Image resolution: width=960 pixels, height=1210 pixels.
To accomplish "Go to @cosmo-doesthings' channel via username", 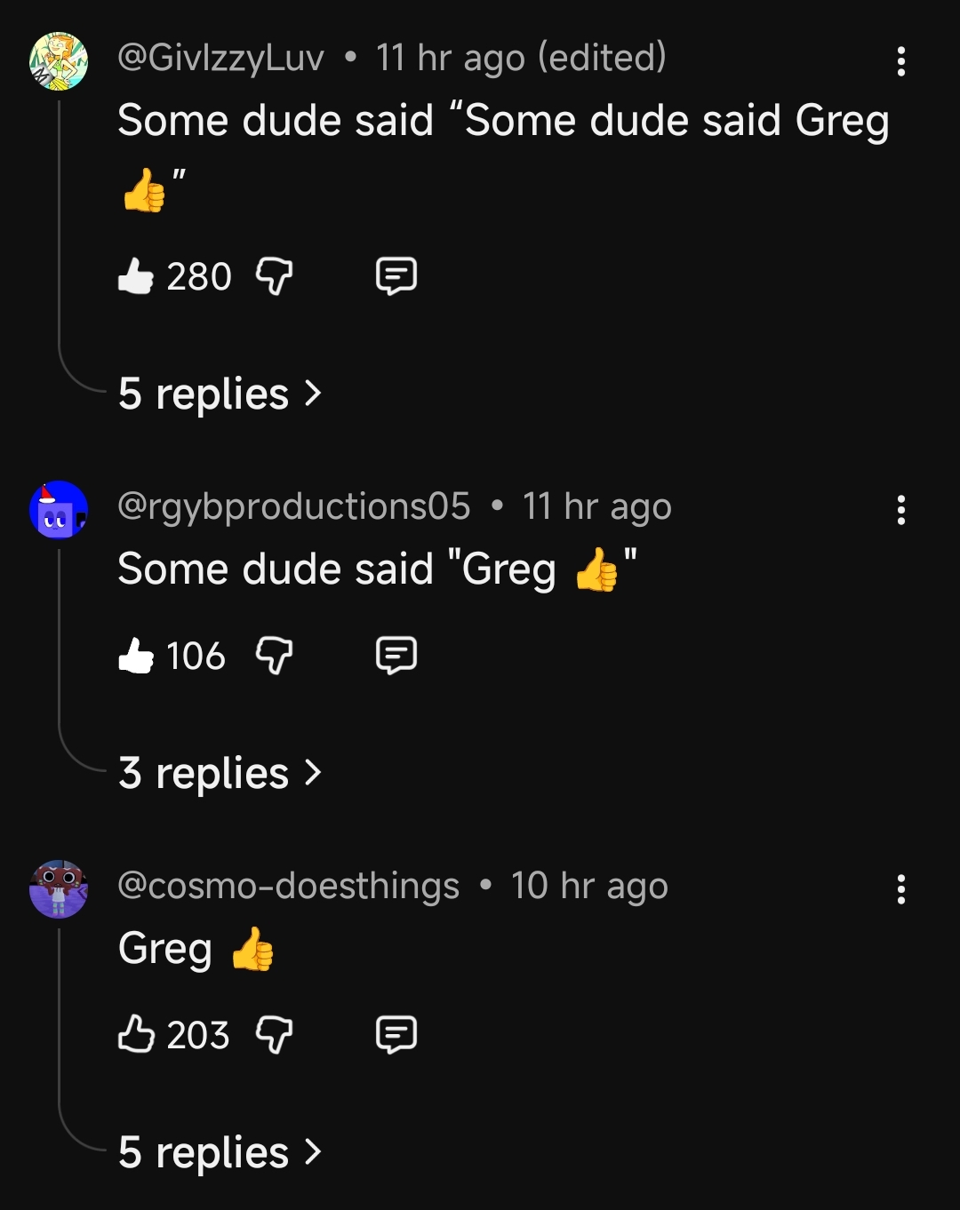I will tap(288, 887).
